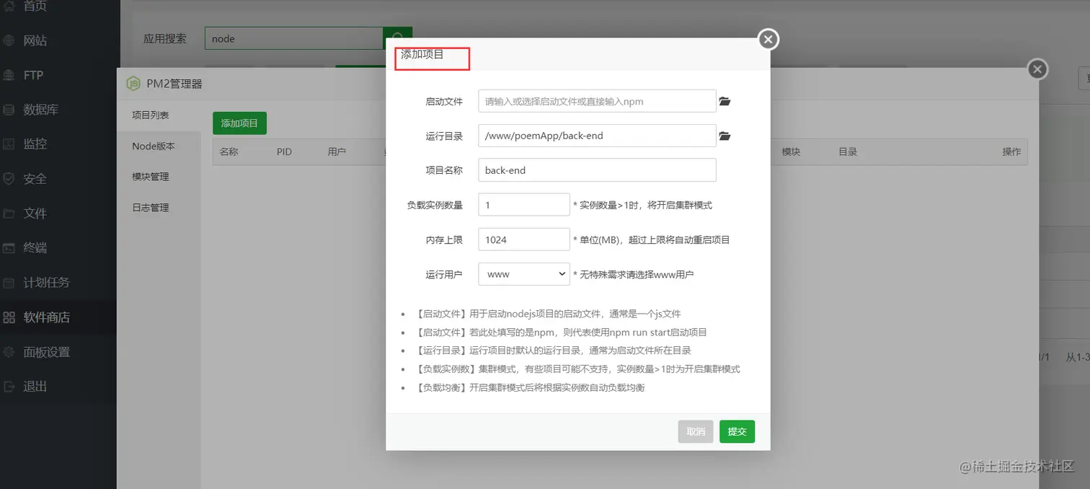Viewport: 1090px width, 489px height.
Task: Open the Node版本 tab
Action: 159,146
